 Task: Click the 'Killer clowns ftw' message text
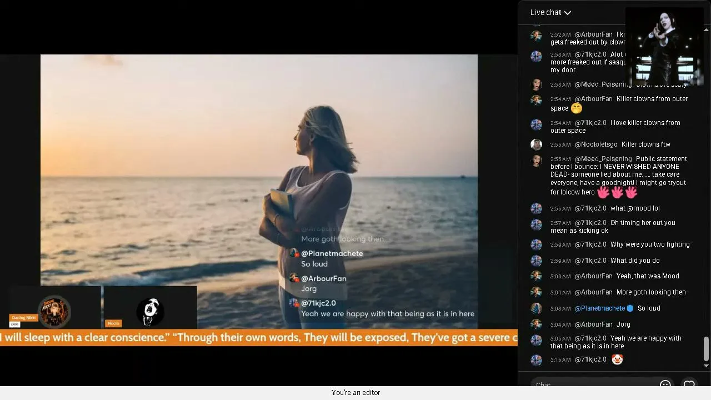(646, 144)
